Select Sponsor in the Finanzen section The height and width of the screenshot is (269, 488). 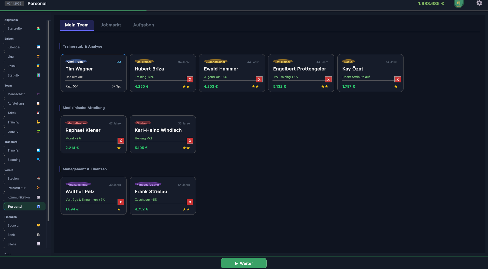click(x=24, y=225)
